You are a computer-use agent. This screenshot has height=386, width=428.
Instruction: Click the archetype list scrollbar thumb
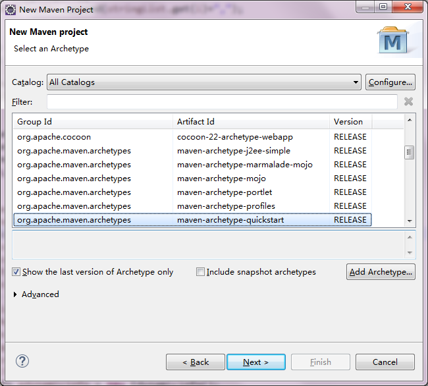pyautogui.click(x=409, y=152)
